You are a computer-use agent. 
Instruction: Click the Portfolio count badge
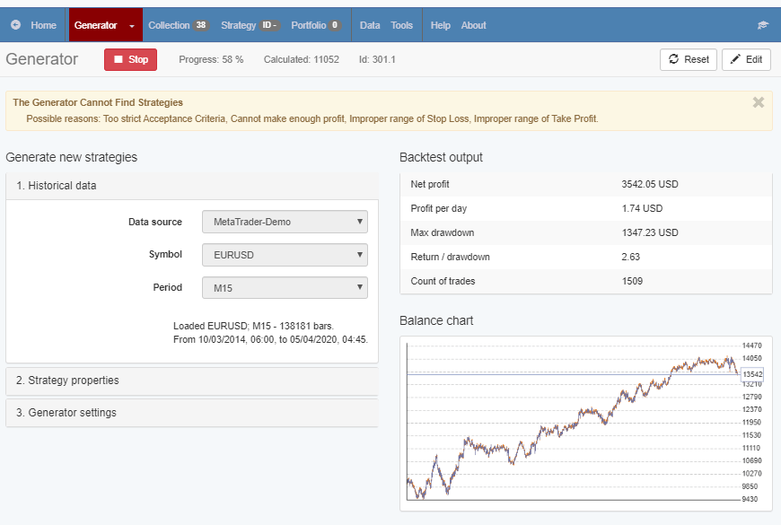tap(335, 25)
